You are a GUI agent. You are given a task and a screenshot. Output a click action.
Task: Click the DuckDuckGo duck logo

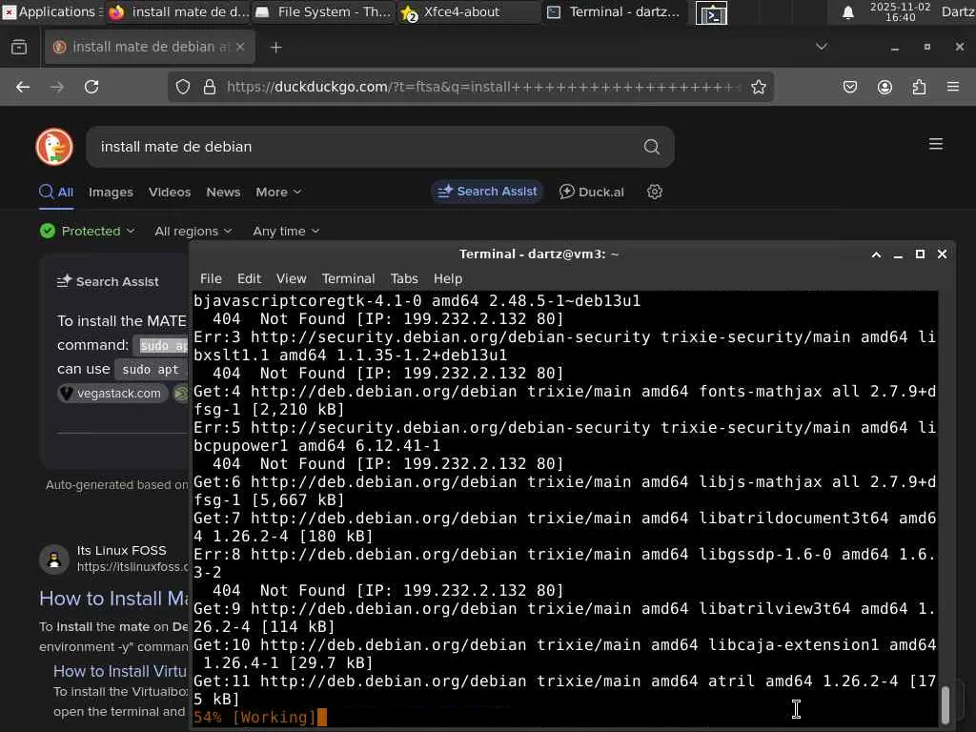click(x=54, y=147)
